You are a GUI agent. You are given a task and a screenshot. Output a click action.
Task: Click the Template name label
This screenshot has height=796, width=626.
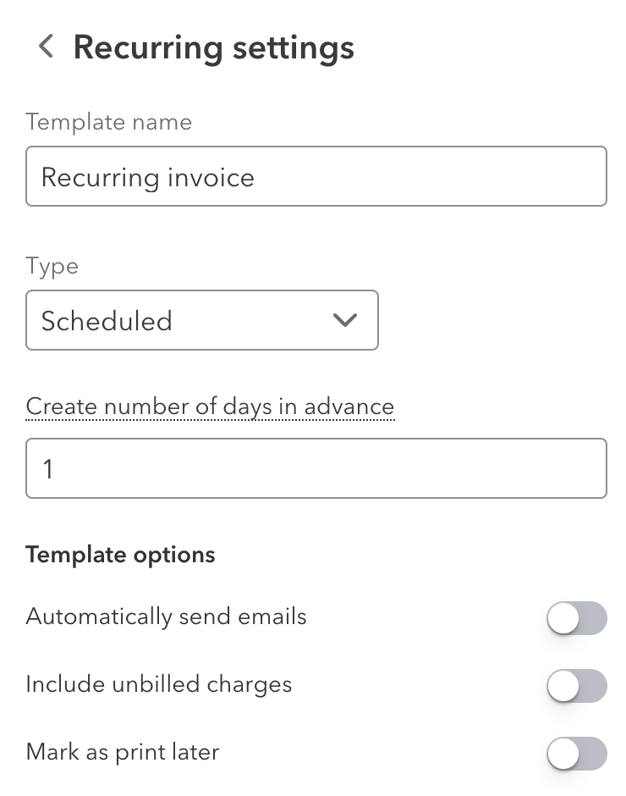point(108,122)
